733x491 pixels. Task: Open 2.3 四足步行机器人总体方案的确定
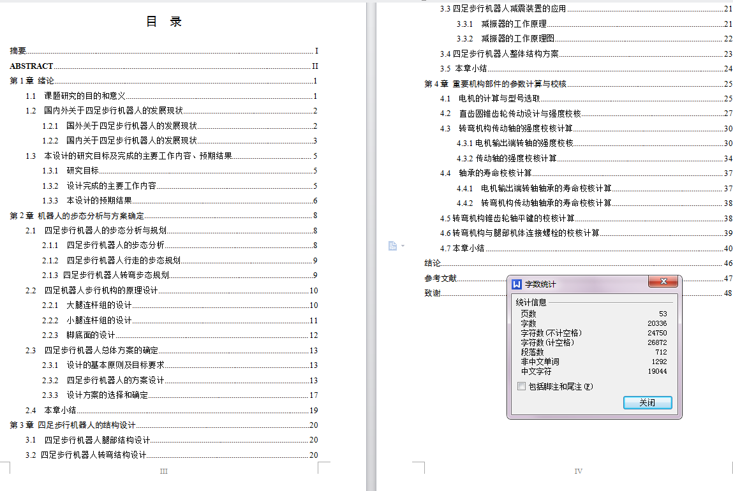[172, 350]
